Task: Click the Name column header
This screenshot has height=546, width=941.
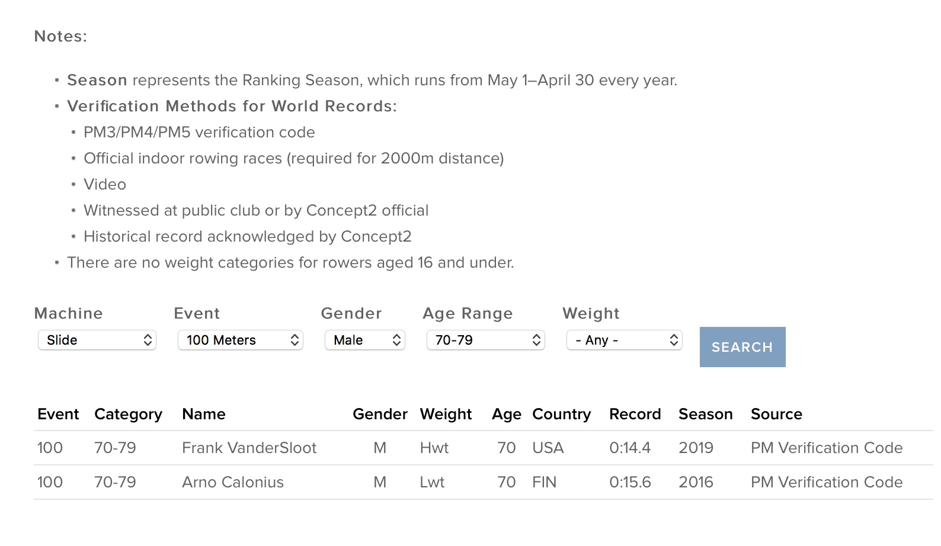Action: (x=204, y=414)
